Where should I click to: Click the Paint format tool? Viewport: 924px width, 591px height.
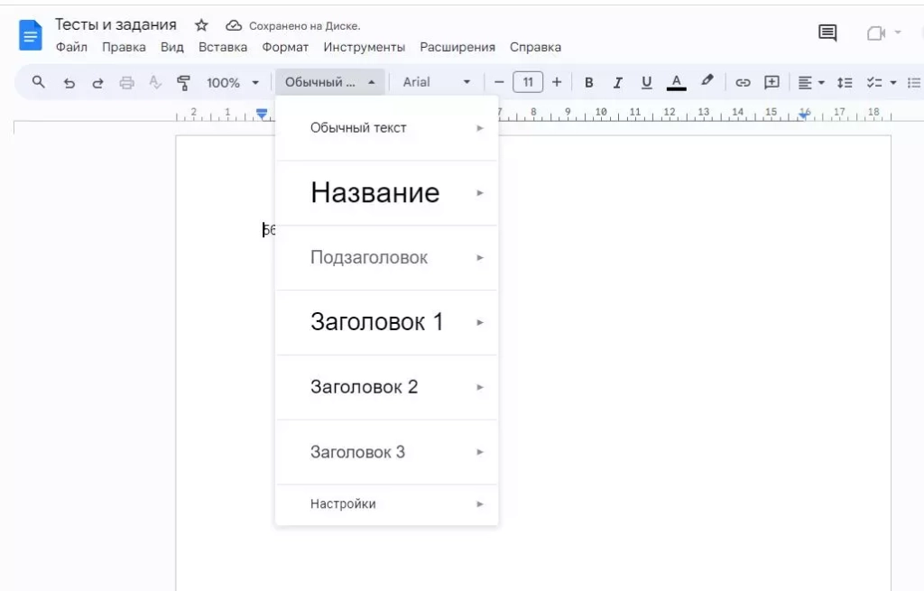click(x=182, y=81)
